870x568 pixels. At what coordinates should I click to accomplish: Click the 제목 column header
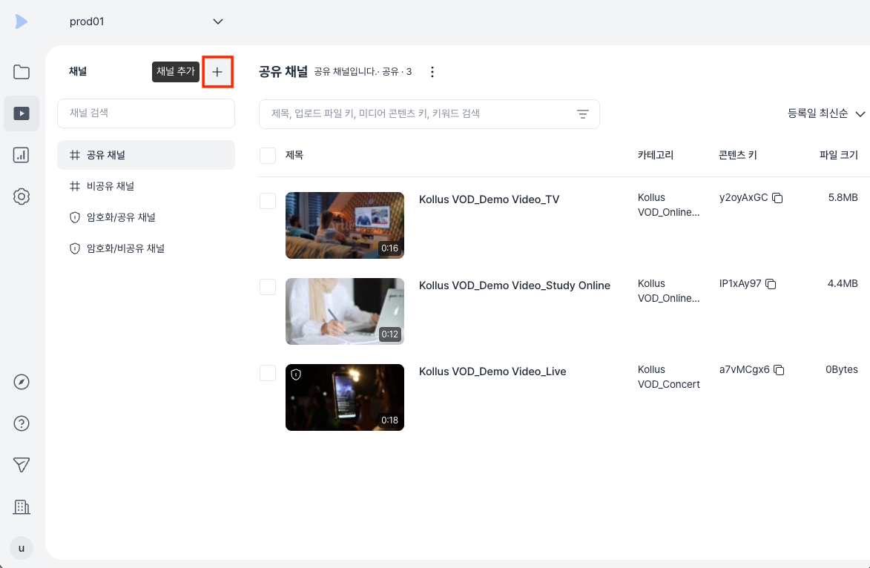click(294, 155)
